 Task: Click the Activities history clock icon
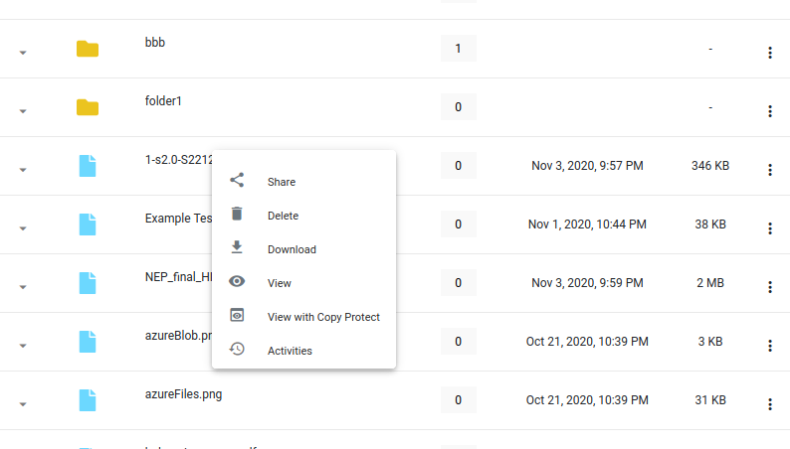[237, 349]
